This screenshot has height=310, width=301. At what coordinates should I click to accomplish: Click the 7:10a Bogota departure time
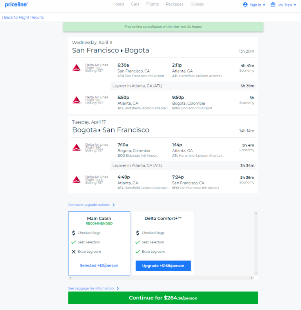pos(123,145)
